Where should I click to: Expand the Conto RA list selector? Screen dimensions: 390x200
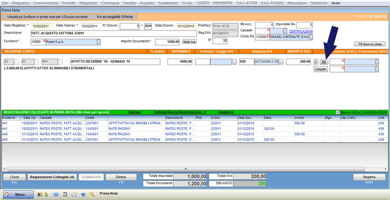(x=310, y=37)
